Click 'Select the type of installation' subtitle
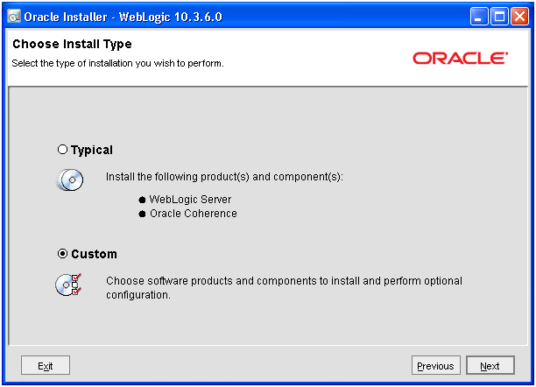 (x=117, y=63)
